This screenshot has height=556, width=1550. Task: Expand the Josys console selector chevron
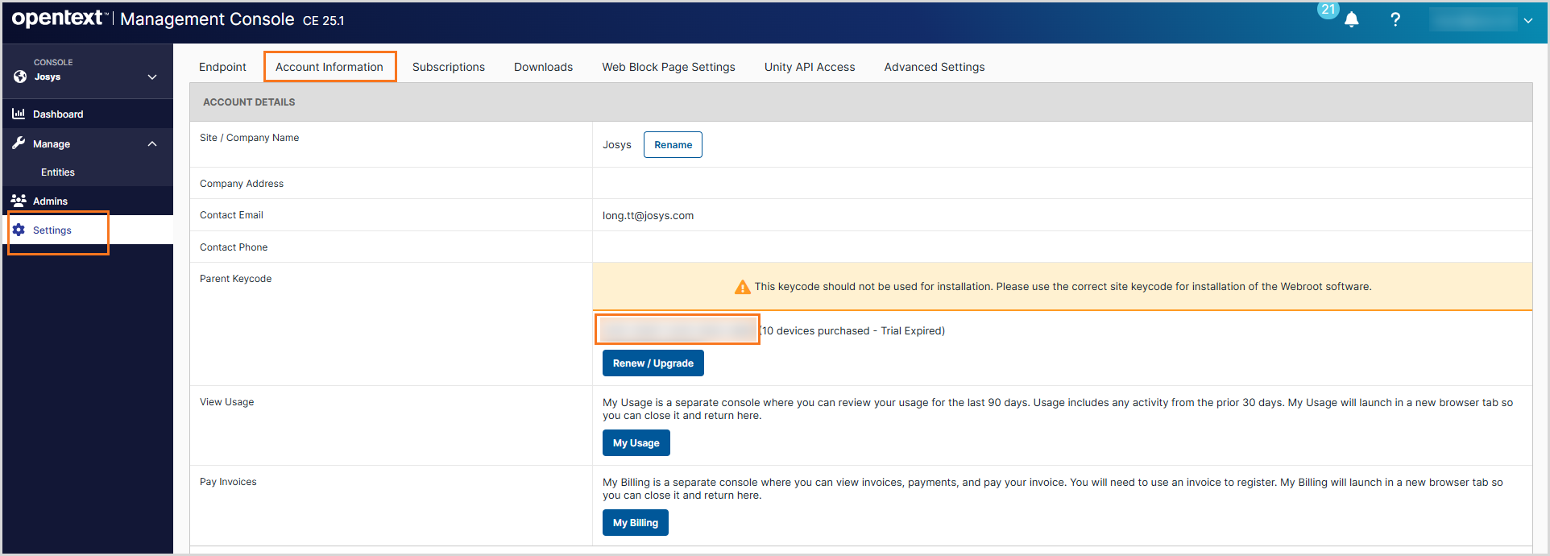pos(152,77)
